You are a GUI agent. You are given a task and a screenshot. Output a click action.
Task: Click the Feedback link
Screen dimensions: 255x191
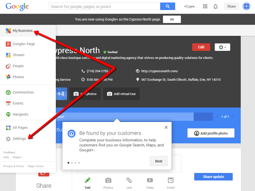[9, 152]
